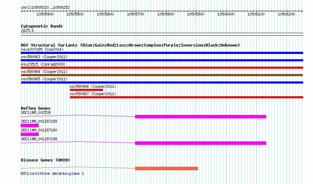Click the right arrow end of the ruler
The image size is (313, 184).
[302, 11]
